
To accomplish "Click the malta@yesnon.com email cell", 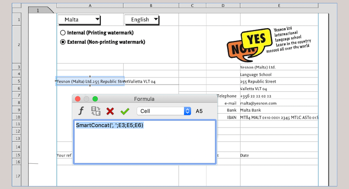I will [258, 103].
